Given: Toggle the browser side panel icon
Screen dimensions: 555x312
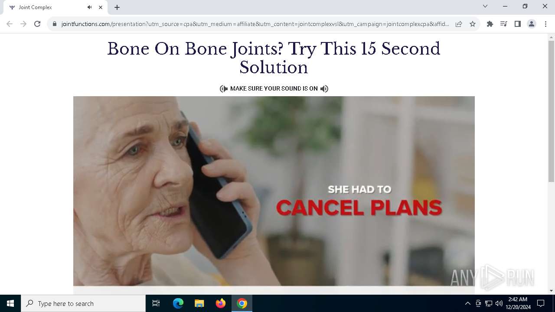Looking at the screenshot, I should (518, 24).
